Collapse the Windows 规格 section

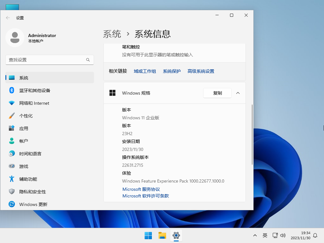(238, 93)
